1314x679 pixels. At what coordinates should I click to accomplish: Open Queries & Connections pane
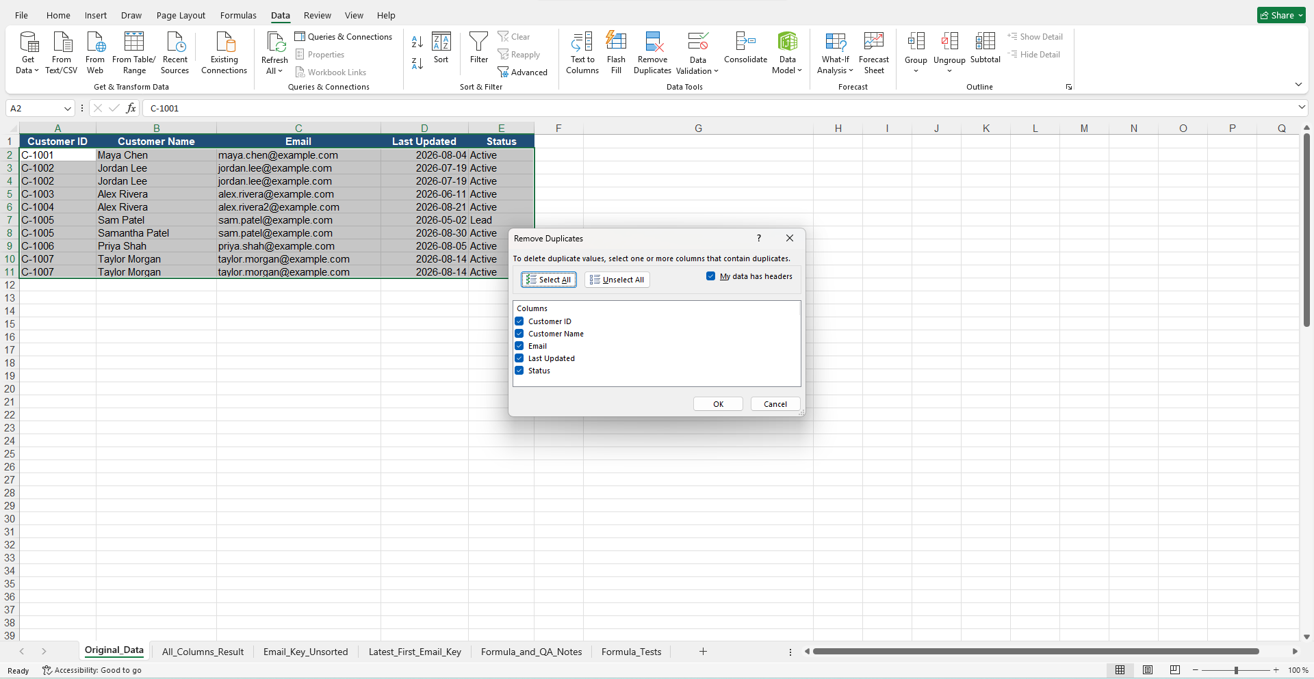pos(344,37)
